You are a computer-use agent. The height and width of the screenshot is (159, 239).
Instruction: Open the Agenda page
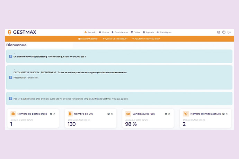point(148,32)
